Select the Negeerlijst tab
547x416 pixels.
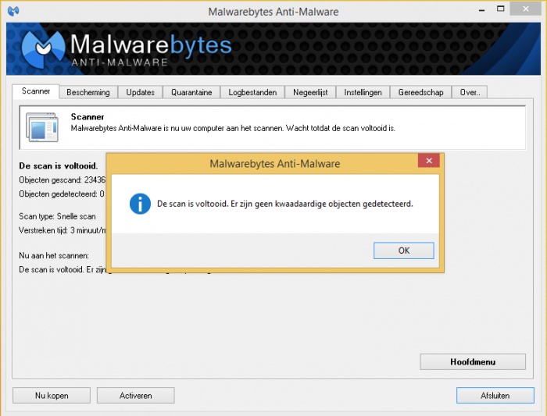(x=311, y=92)
